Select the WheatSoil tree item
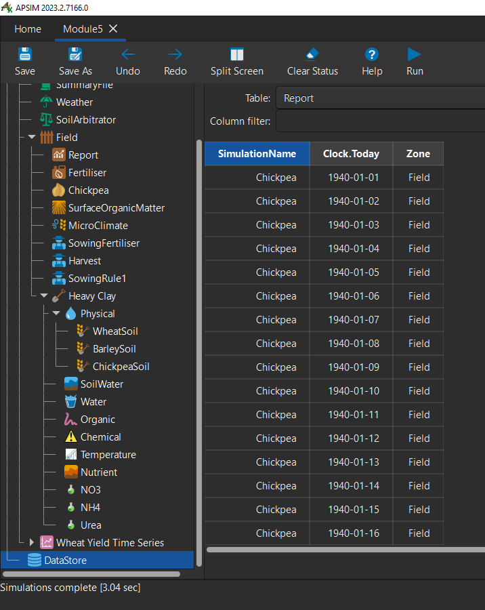 pyautogui.click(x=115, y=331)
